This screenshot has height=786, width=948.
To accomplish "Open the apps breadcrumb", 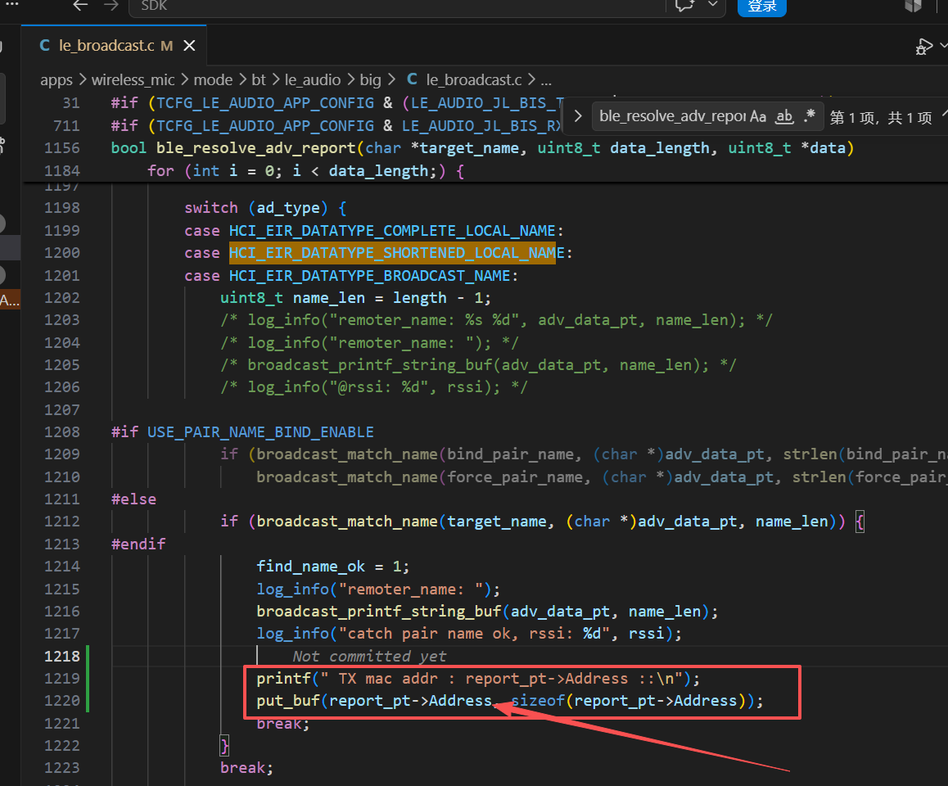I will tap(56, 79).
